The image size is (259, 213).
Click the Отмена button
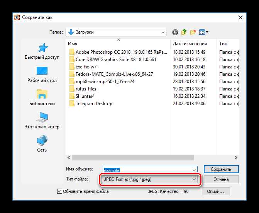click(x=221, y=179)
